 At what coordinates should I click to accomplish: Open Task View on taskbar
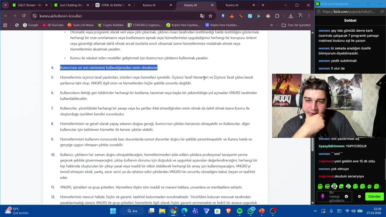(x=151, y=211)
